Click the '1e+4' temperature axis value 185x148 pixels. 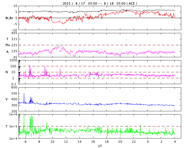tap(13, 138)
